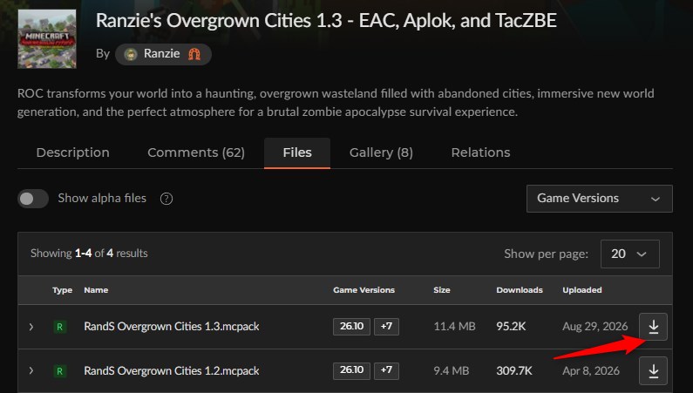Click the Showing 1-4 of 4 results text
693x393 pixels.
[89, 254]
